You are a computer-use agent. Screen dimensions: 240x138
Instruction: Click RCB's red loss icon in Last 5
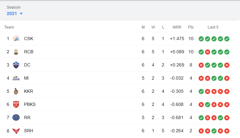click(x=208, y=52)
